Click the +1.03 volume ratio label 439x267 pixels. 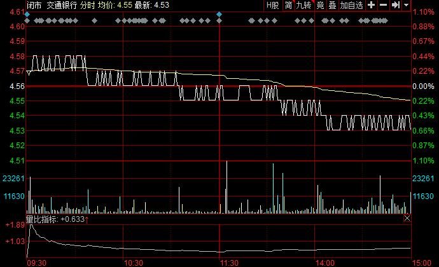point(15,241)
